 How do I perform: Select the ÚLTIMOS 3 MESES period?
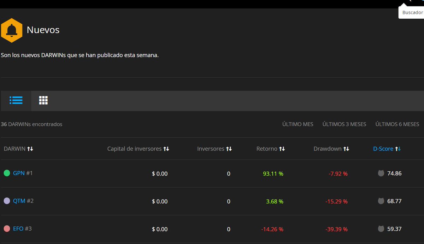(344, 124)
